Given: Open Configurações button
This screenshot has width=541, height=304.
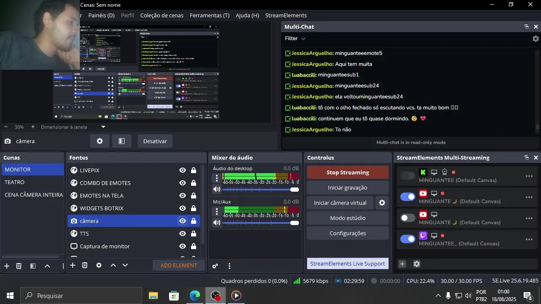Looking at the screenshot, I should pyautogui.click(x=348, y=233).
